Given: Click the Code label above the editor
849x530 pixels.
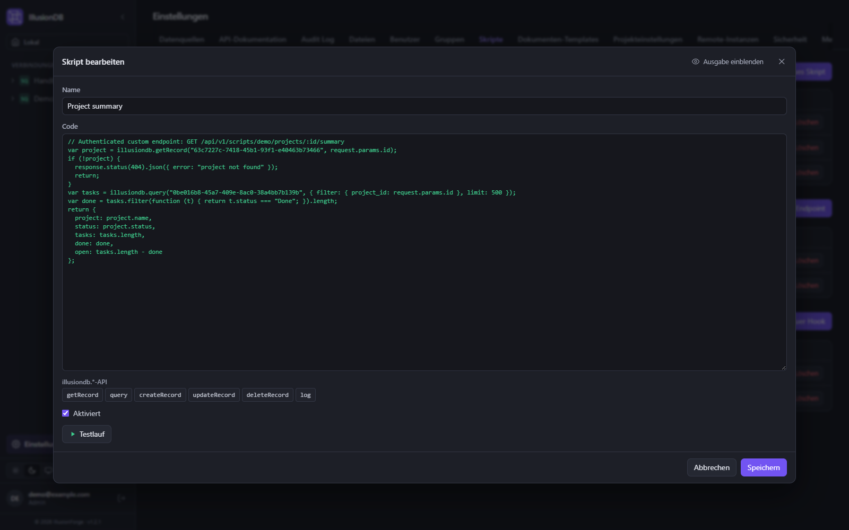Looking at the screenshot, I should pos(70,126).
